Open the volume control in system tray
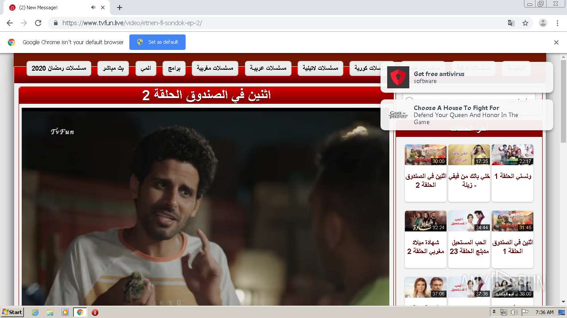The image size is (567, 318). [514, 312]
